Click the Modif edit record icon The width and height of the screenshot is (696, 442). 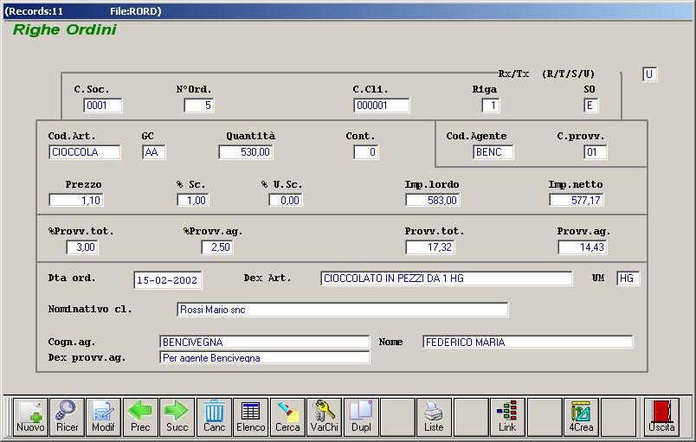(x=103, y=417)
